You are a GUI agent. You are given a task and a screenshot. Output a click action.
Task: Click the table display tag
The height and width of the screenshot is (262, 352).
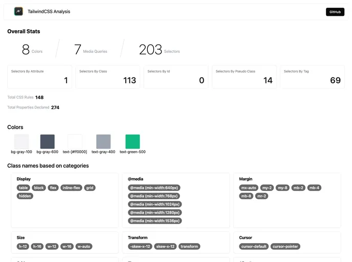[24, 188]
